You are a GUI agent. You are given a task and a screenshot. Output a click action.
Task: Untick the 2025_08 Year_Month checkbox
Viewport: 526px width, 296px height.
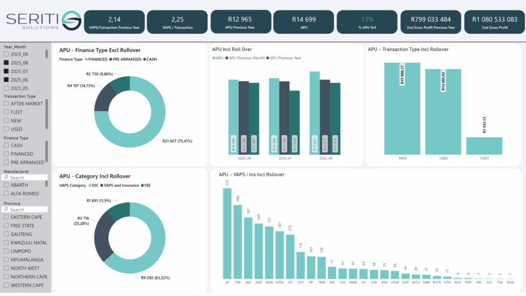coord(6,63)
